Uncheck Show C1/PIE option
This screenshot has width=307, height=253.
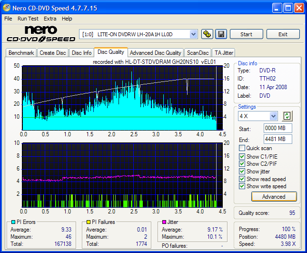coord(242,156)
